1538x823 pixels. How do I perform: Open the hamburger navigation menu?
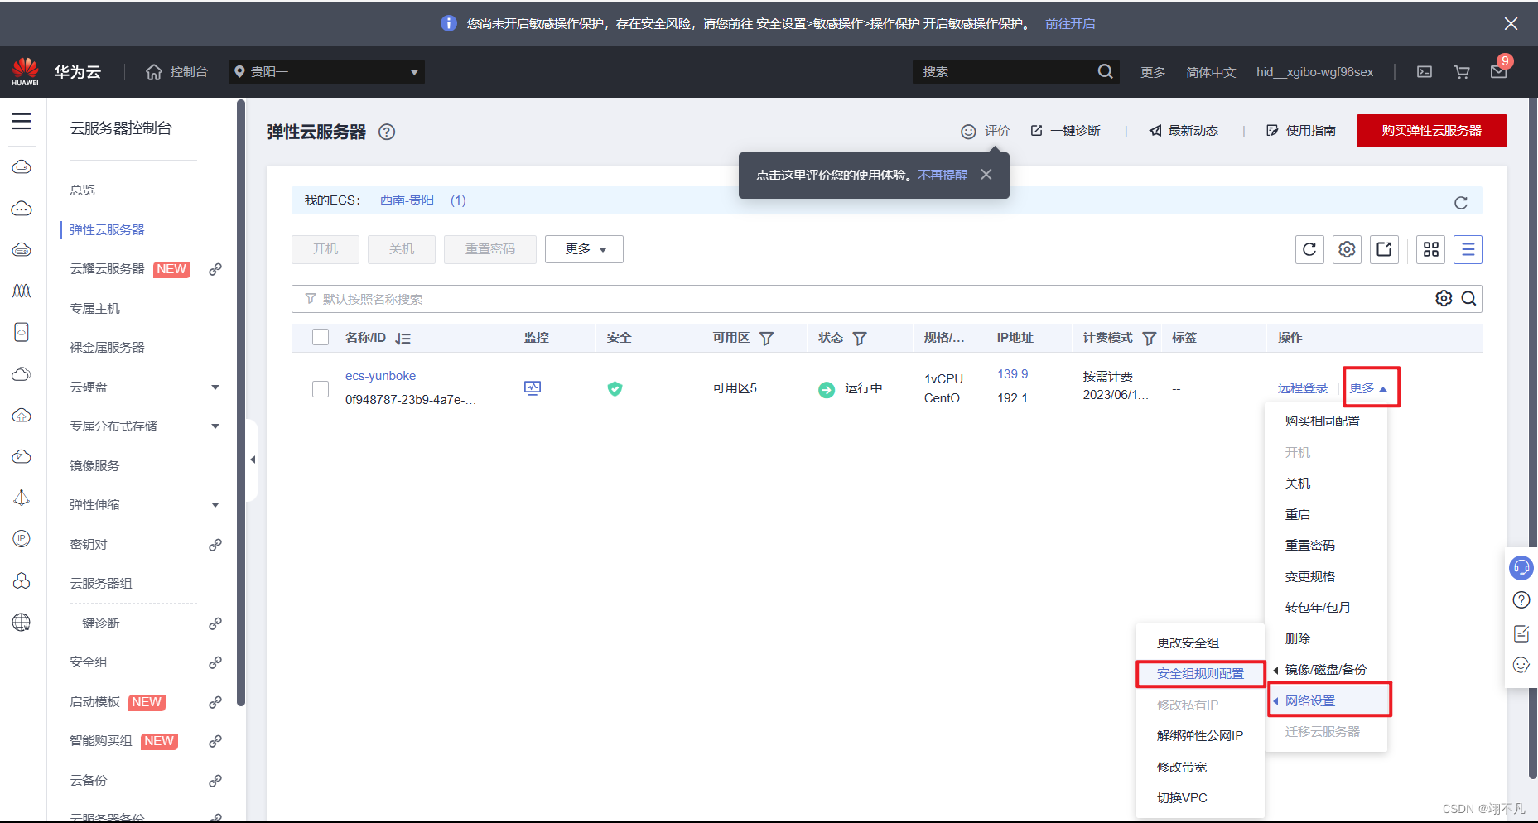[x=22, y=121]
